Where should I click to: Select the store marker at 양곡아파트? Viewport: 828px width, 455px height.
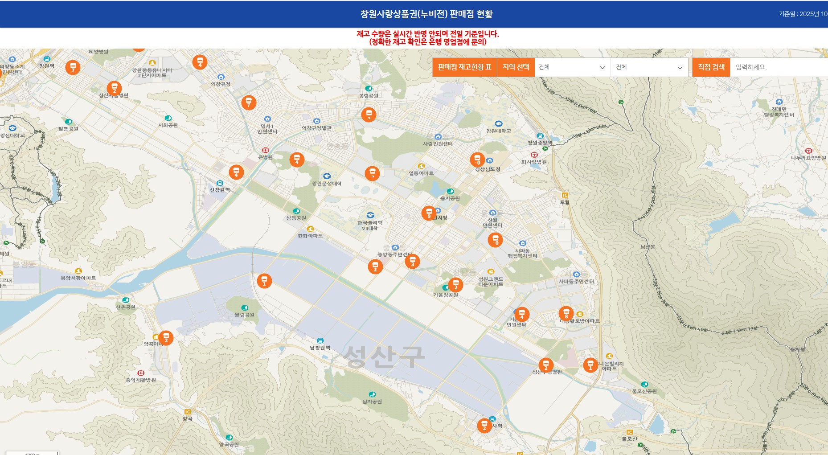pyautogui.click(x=166, y=337)
